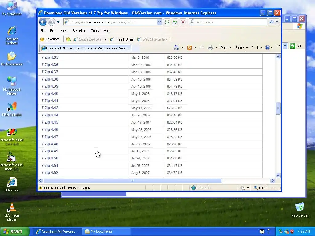Open the Favorites menu
315x236 pixels.
click(x=79, y=31)
